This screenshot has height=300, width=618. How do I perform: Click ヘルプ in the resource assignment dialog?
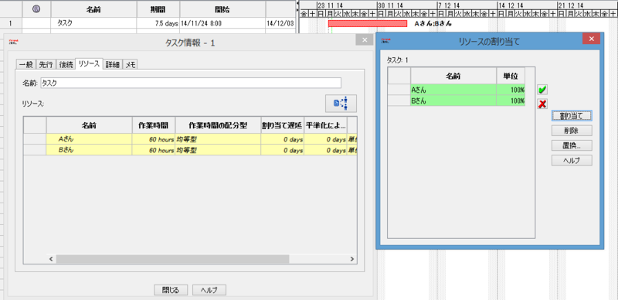coord(572,160)
